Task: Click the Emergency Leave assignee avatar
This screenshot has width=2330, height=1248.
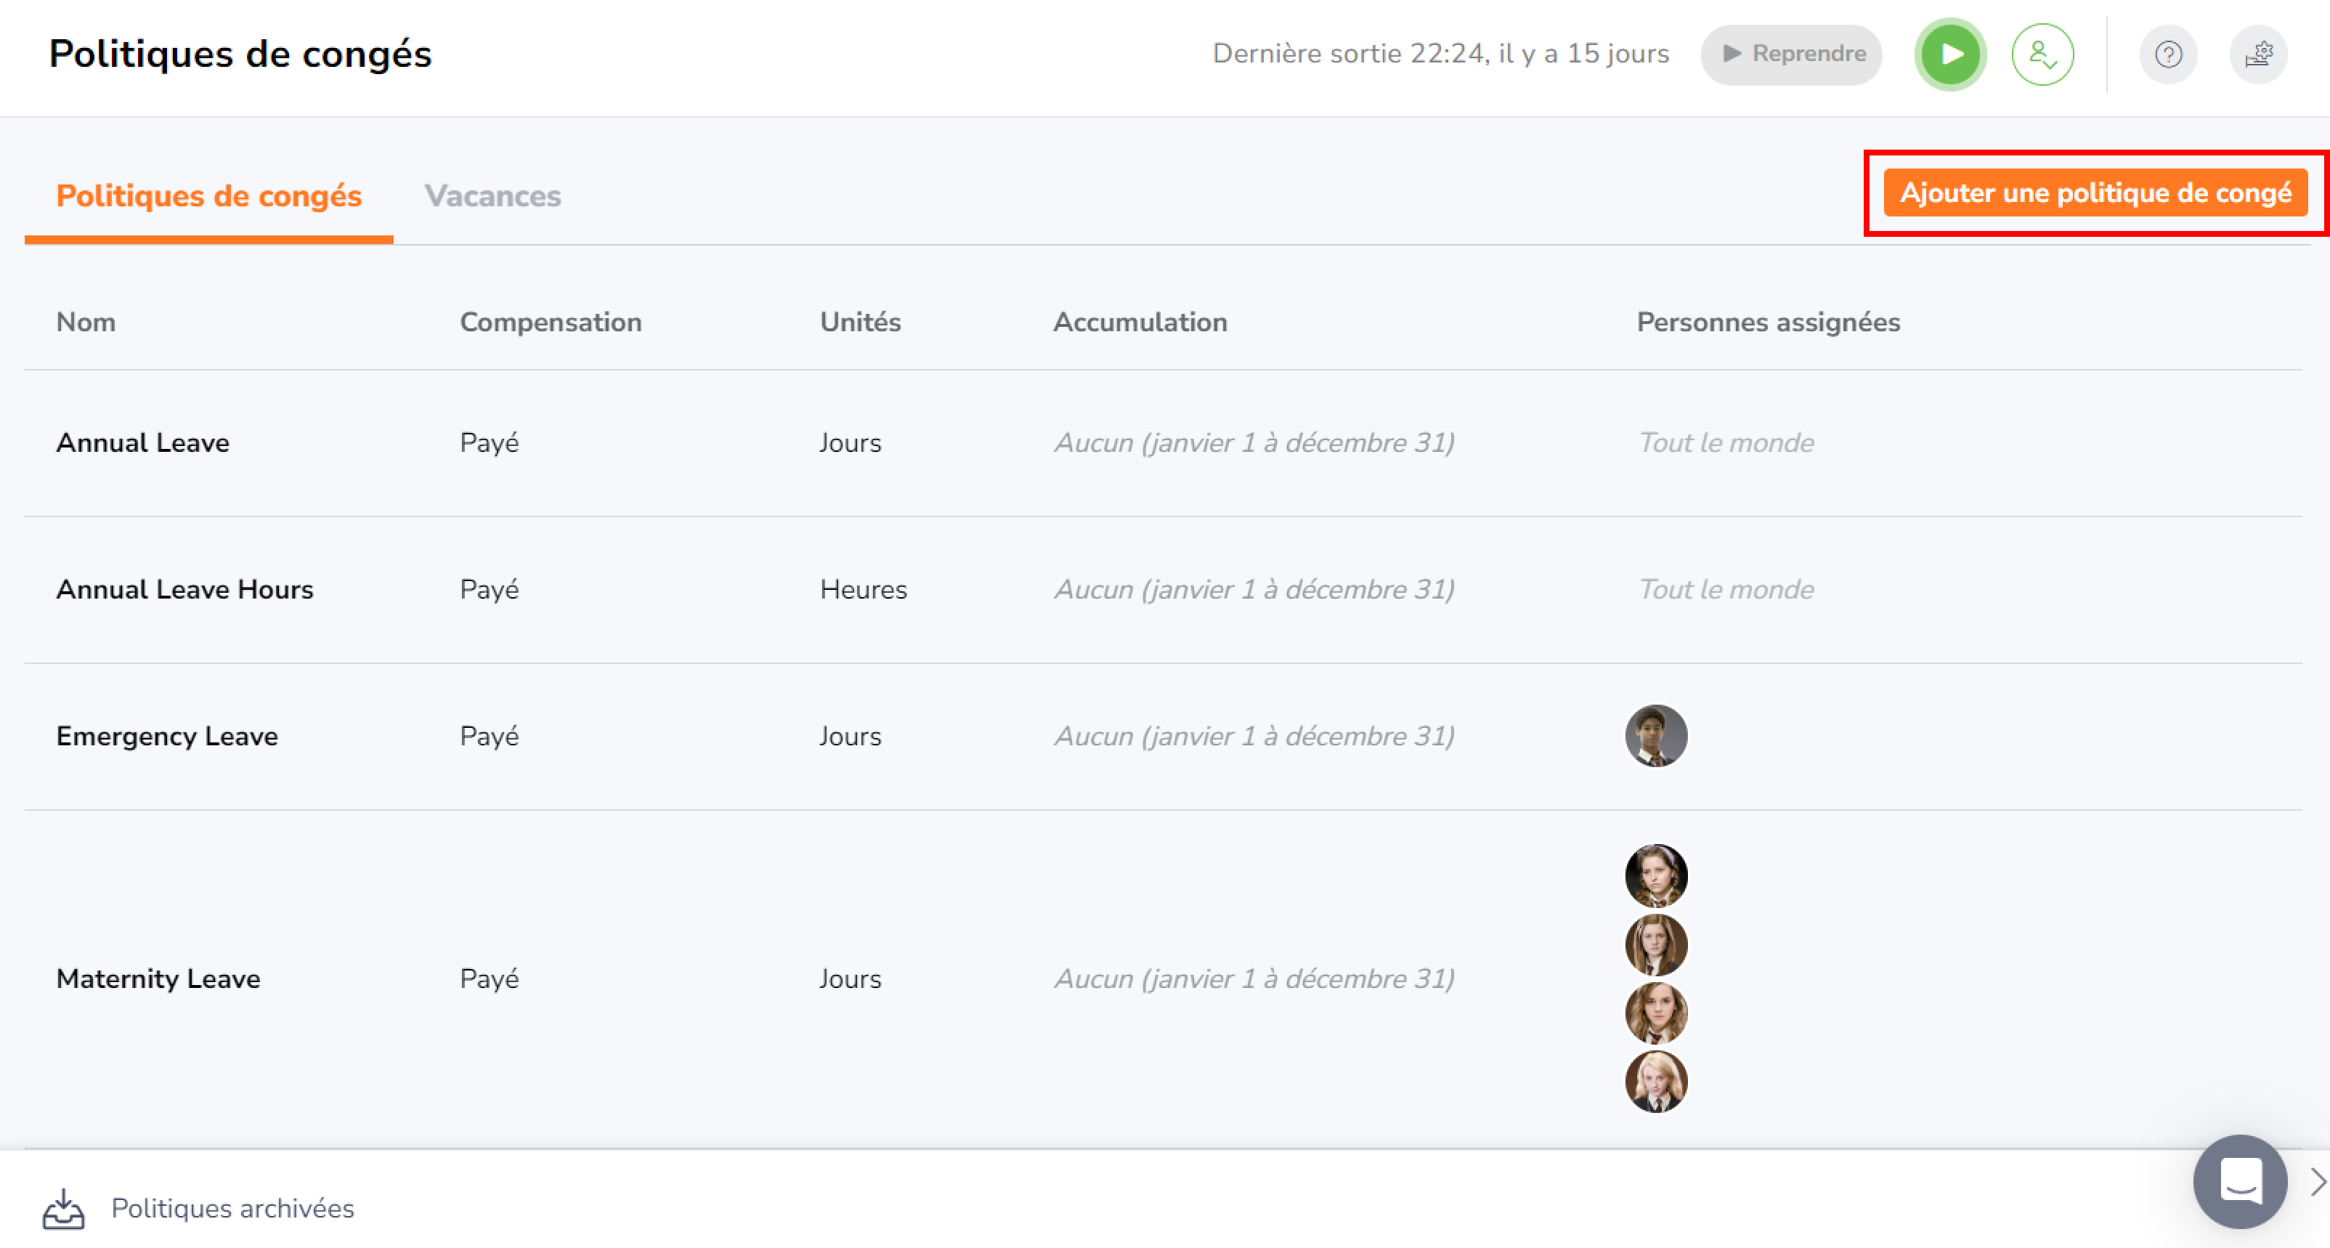Action: point(1655,735)
